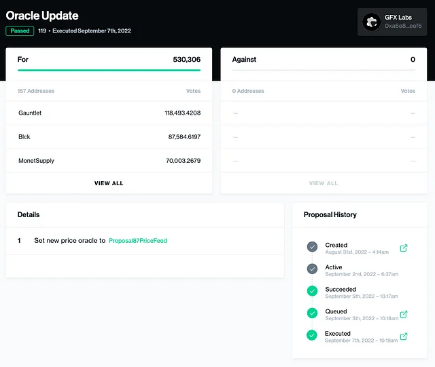Viewport: 435px width, 367px height.
Task: Open the Executed event external link icon
Action: point(404,336)
